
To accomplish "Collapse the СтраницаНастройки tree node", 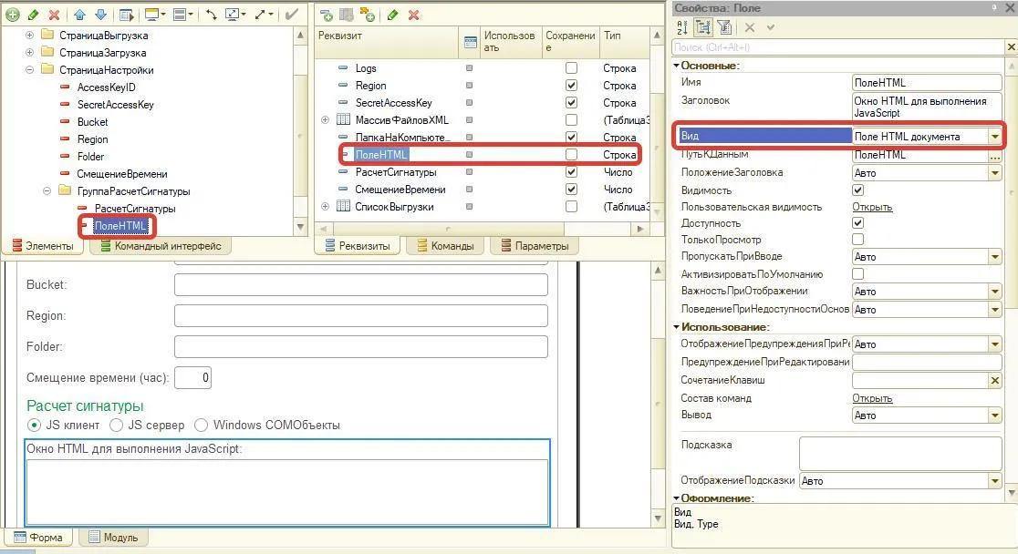I will tap(29, 70).
